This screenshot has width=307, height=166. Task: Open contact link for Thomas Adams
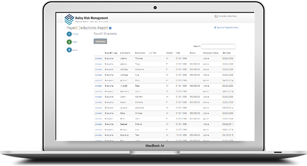point(98,58)
